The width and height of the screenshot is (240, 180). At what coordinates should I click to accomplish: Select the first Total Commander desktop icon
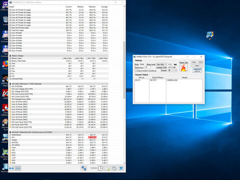pos(5,36)
